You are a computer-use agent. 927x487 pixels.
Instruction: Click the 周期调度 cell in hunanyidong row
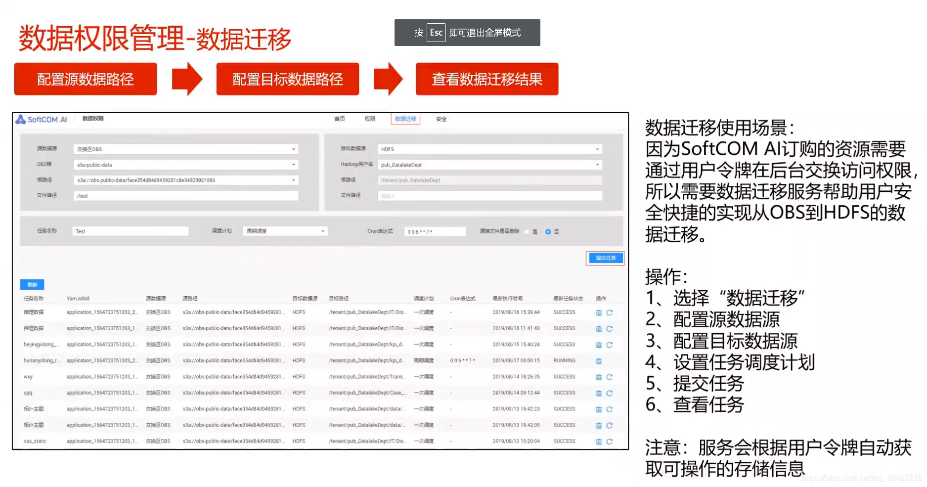pyautogui.click(x=424, y=361)
